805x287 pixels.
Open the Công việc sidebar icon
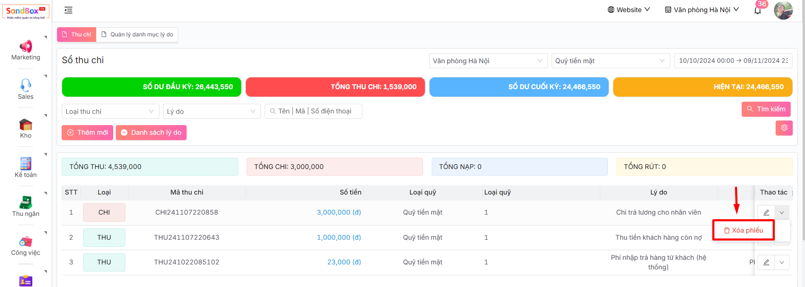[26, 242]
